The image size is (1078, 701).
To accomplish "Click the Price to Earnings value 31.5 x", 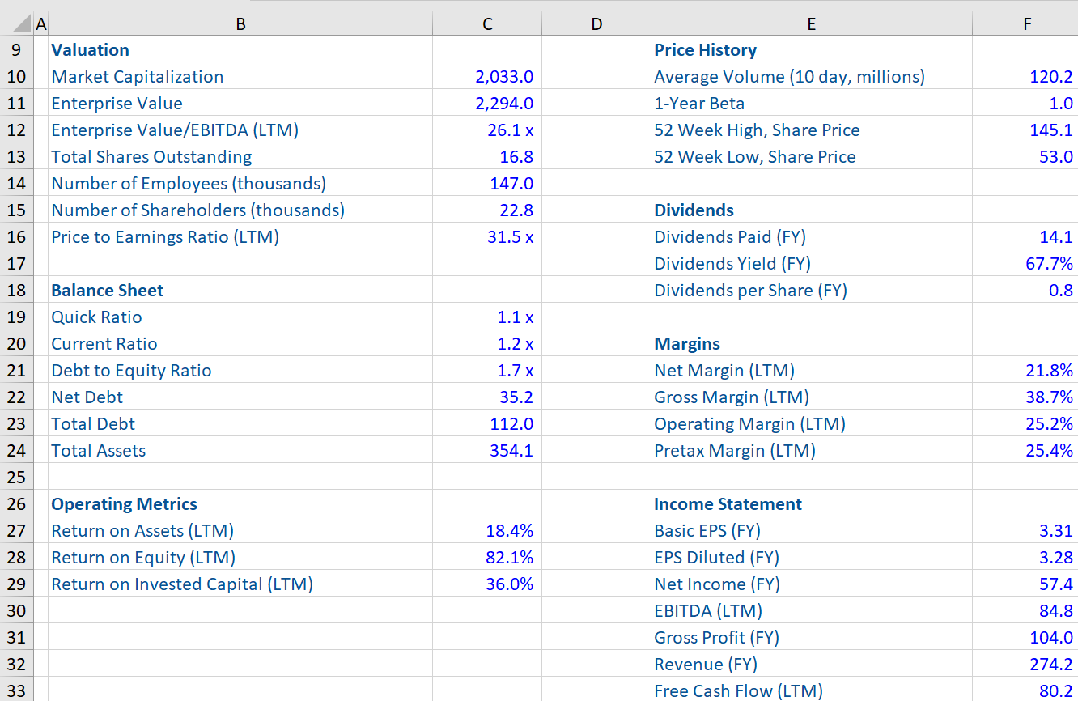I will (510, 237).
